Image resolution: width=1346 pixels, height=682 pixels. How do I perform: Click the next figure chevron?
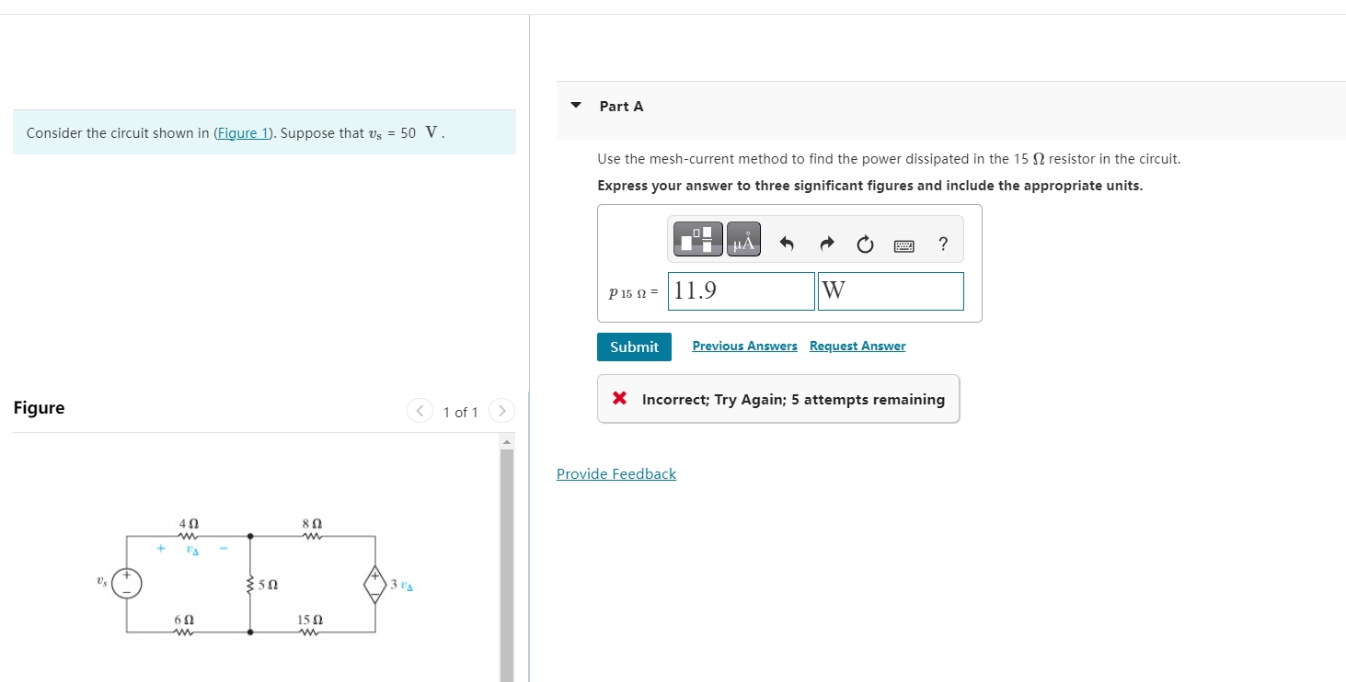tap(501, 411)
